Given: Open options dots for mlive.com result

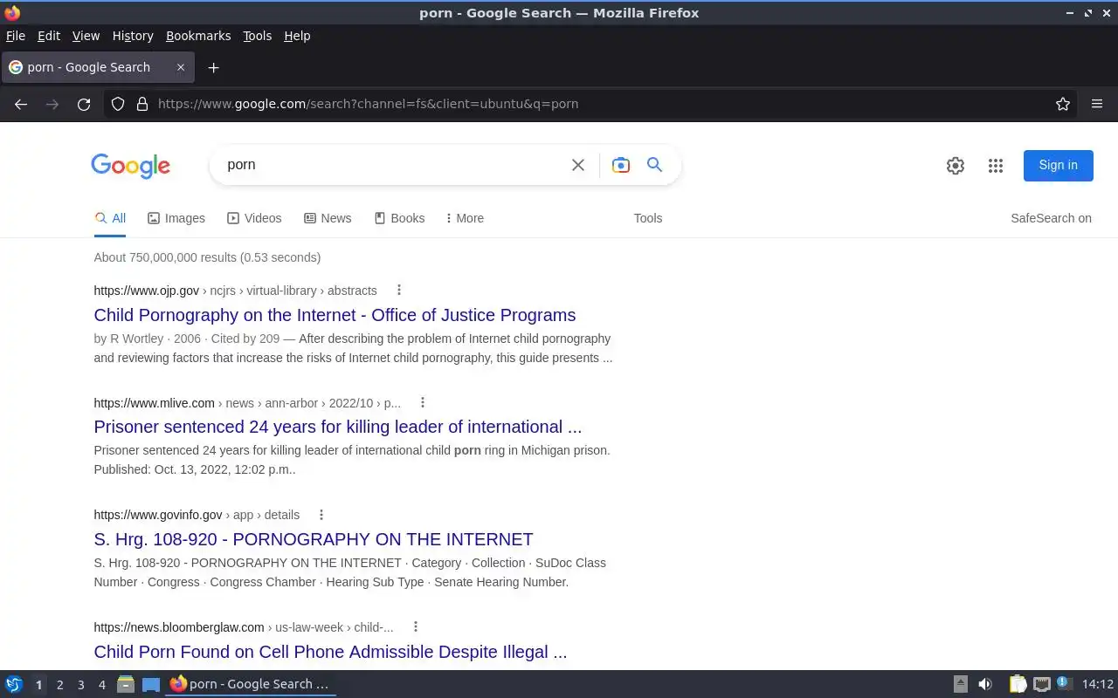Looking at the screenshot, I should [423, 403].
